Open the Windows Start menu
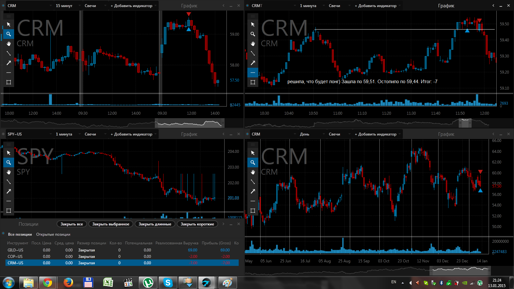The height and width of the screenshot is (289, 514). pyautogui.click(x=9, y=283)
